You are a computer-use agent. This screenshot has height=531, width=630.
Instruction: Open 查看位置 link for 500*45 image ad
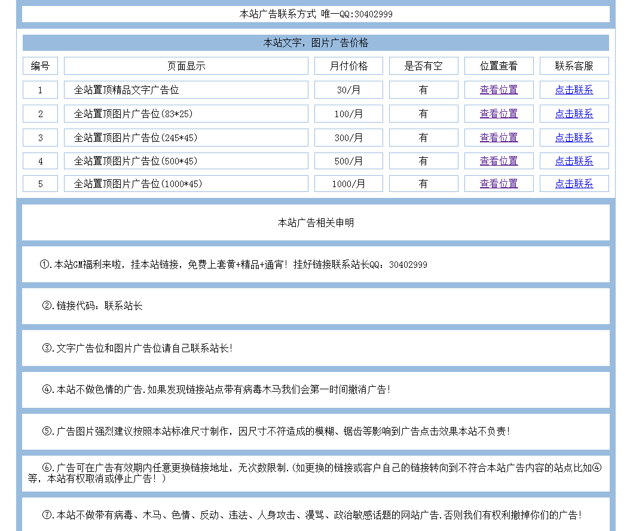pos(499,161)
